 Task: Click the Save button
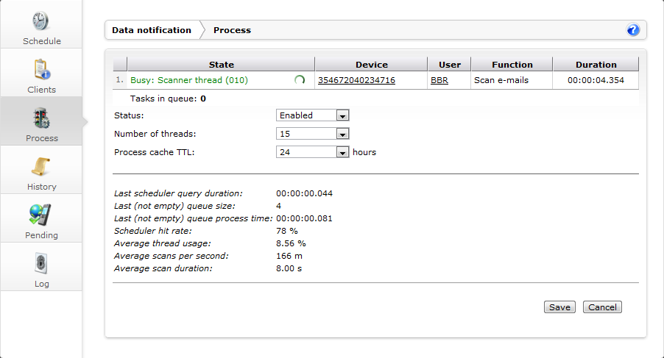click(559, 307)
